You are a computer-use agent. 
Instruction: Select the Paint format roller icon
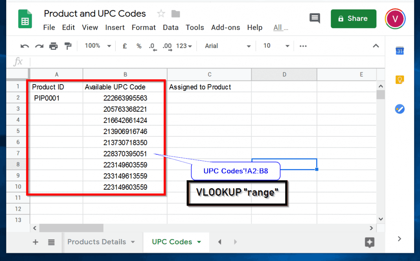click(x=68, y=46)
